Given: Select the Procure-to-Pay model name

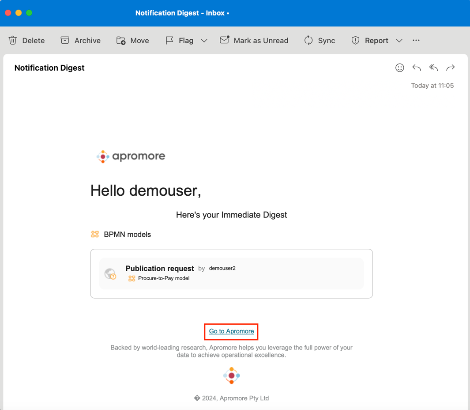Looking at the screenshot, I should coord(163,278).
